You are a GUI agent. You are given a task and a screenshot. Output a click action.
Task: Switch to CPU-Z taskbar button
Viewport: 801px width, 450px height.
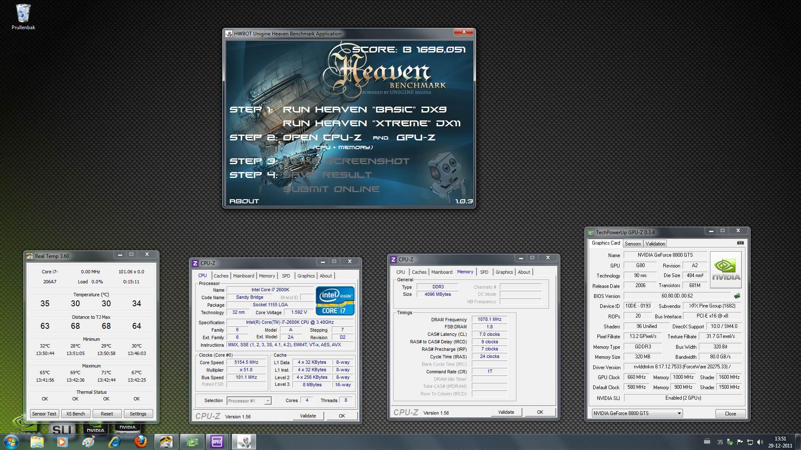click(217, 442)
